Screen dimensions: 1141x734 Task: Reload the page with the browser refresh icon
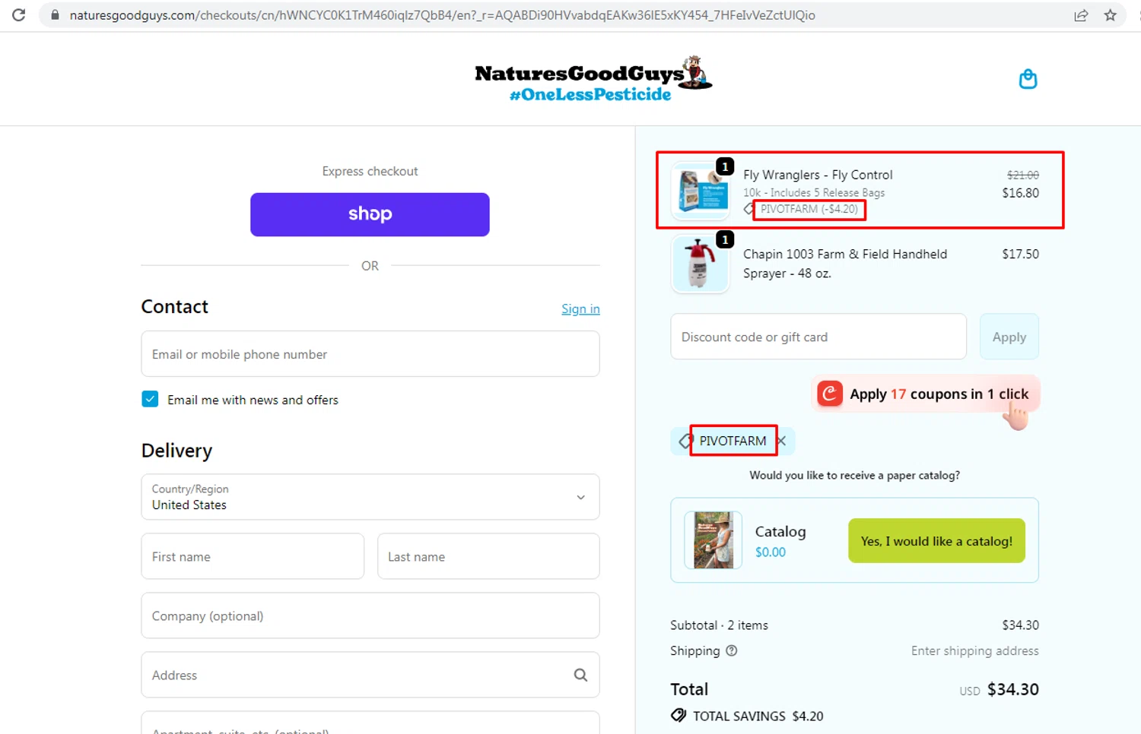click(x=18, y=15)
